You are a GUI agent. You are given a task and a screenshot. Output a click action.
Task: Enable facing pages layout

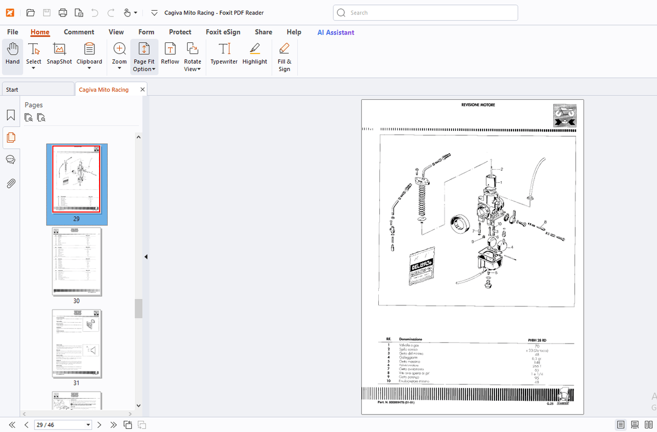pyautogui.click(x=649, y=425)
